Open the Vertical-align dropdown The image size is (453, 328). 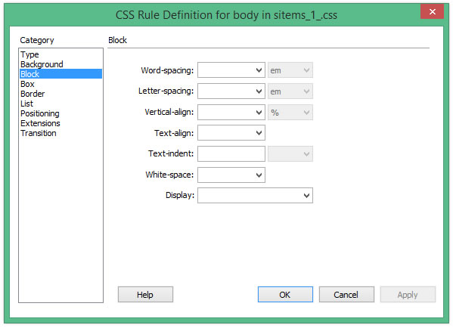point(231,113)
